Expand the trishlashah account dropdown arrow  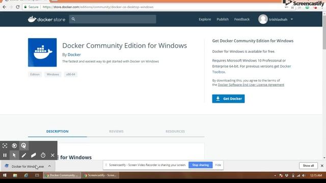(292, 19)
